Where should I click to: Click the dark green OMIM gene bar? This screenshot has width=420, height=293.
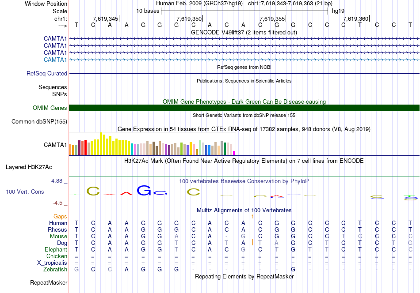click(244, 108)
